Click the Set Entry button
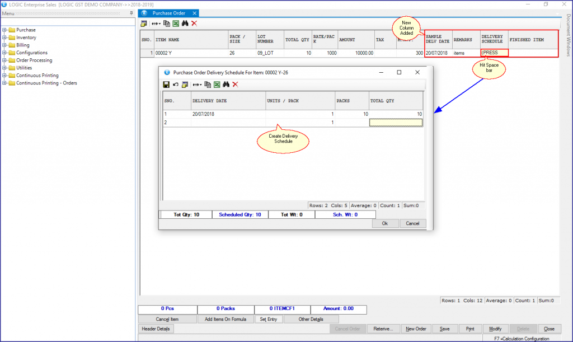The image size is (573, 342). 267,319
